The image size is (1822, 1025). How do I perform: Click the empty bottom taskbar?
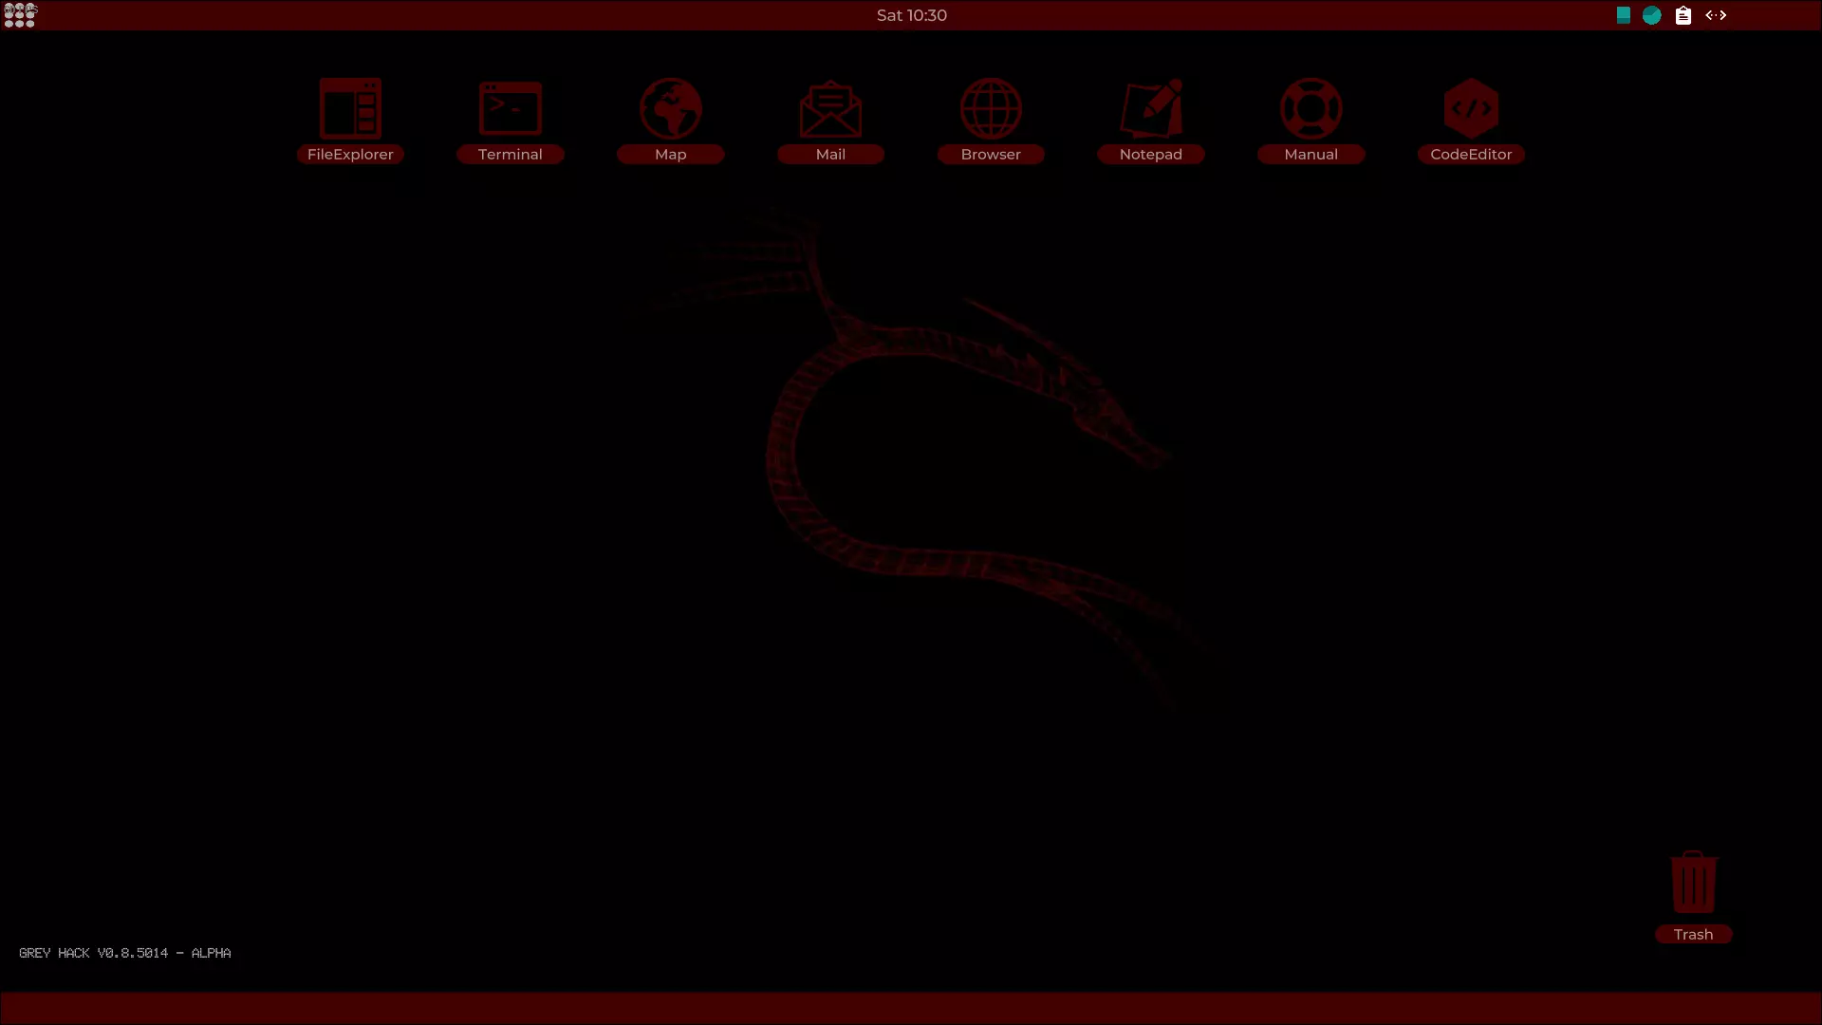click(911, 1008)
